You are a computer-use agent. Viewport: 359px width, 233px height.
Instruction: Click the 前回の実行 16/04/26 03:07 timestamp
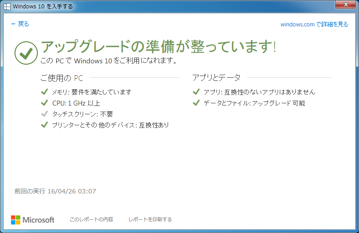coord(55,191)
